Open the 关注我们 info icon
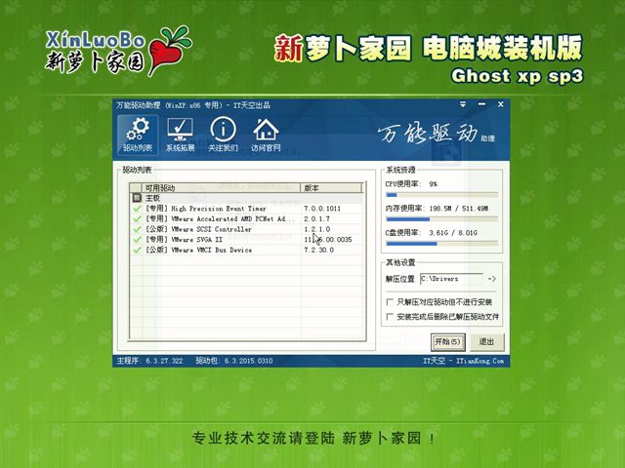 coord(223,136)
